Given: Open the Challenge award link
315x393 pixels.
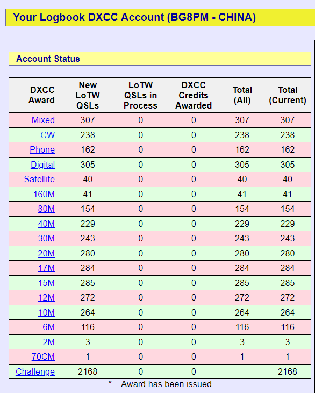Looking at the screenshot, I should point(35,371).
